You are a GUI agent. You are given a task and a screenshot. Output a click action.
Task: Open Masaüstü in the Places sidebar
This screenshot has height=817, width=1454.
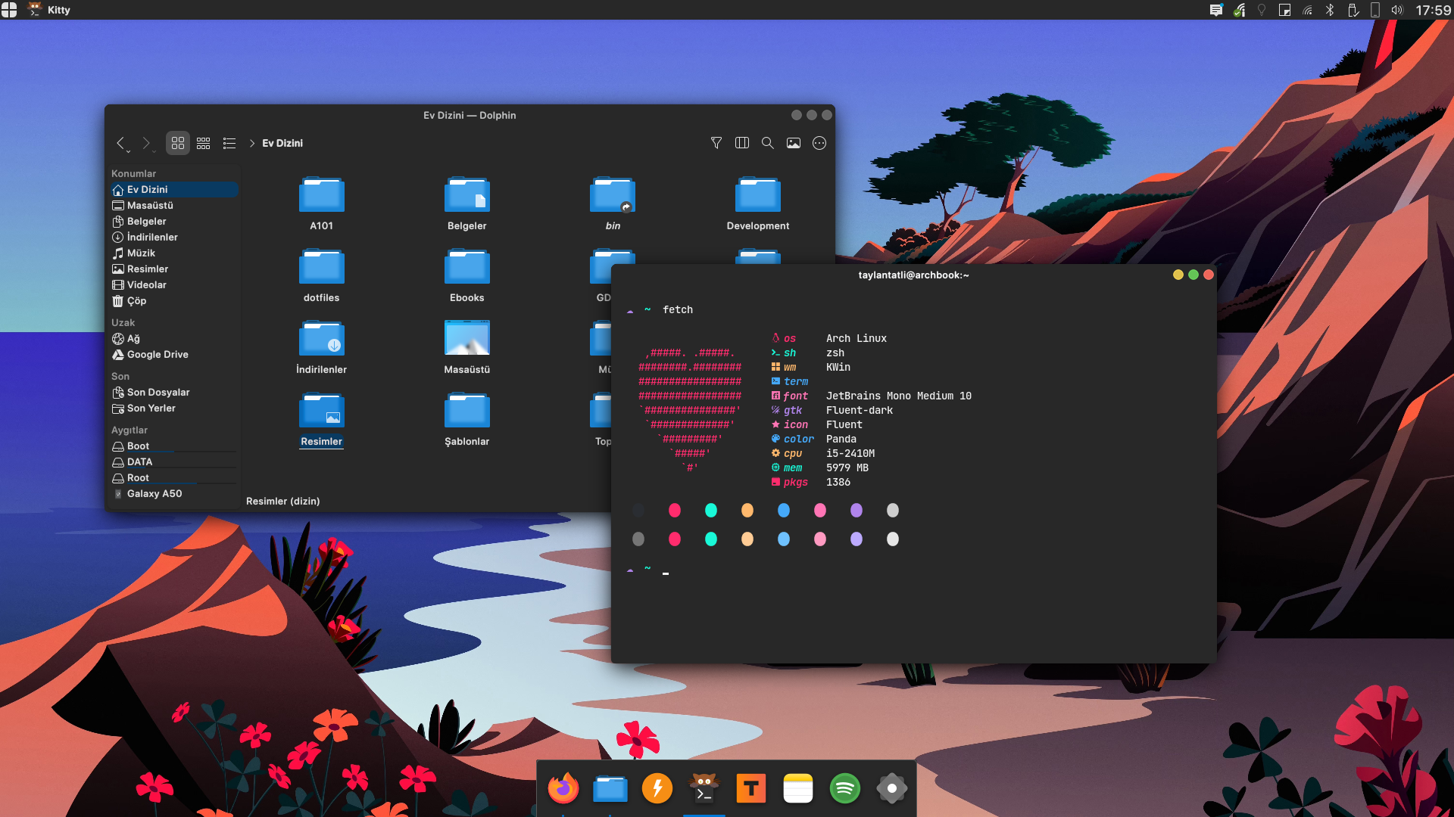(174, 206)
